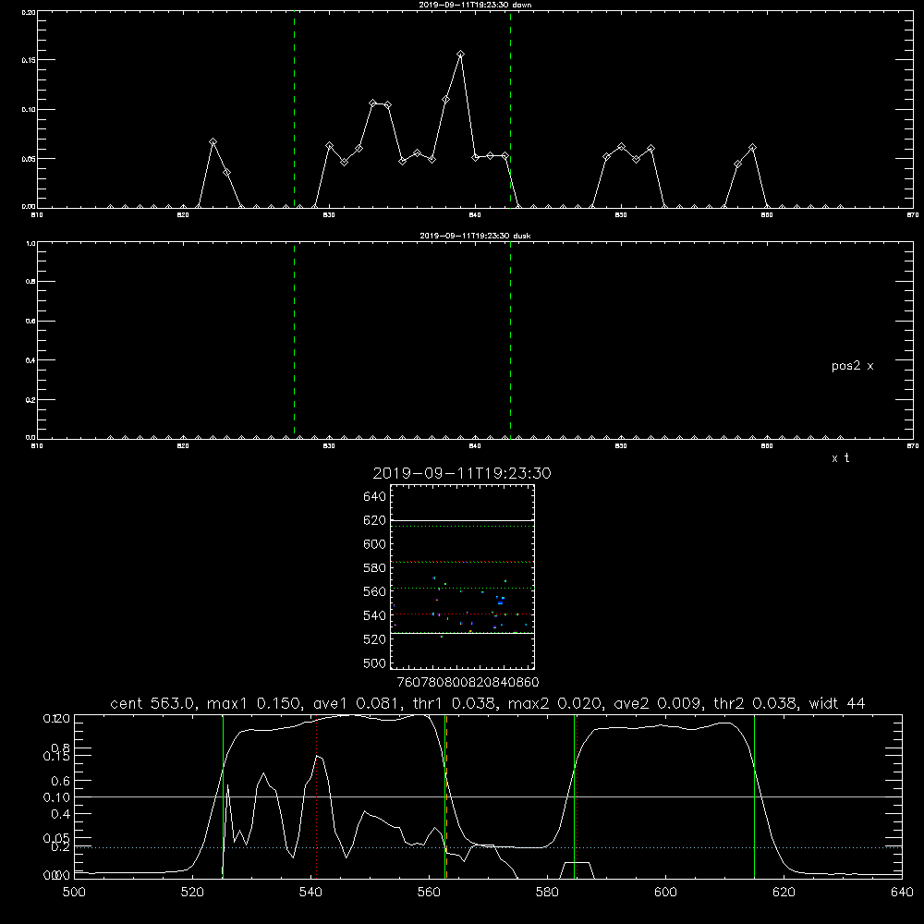The image size is (924, 924).
Task: Click the orange dashed vertical line in bottom plot
Action: 446,796
